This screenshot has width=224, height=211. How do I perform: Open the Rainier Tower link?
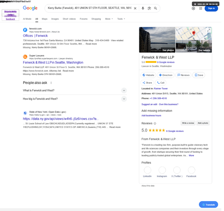[x=161, y=88]
